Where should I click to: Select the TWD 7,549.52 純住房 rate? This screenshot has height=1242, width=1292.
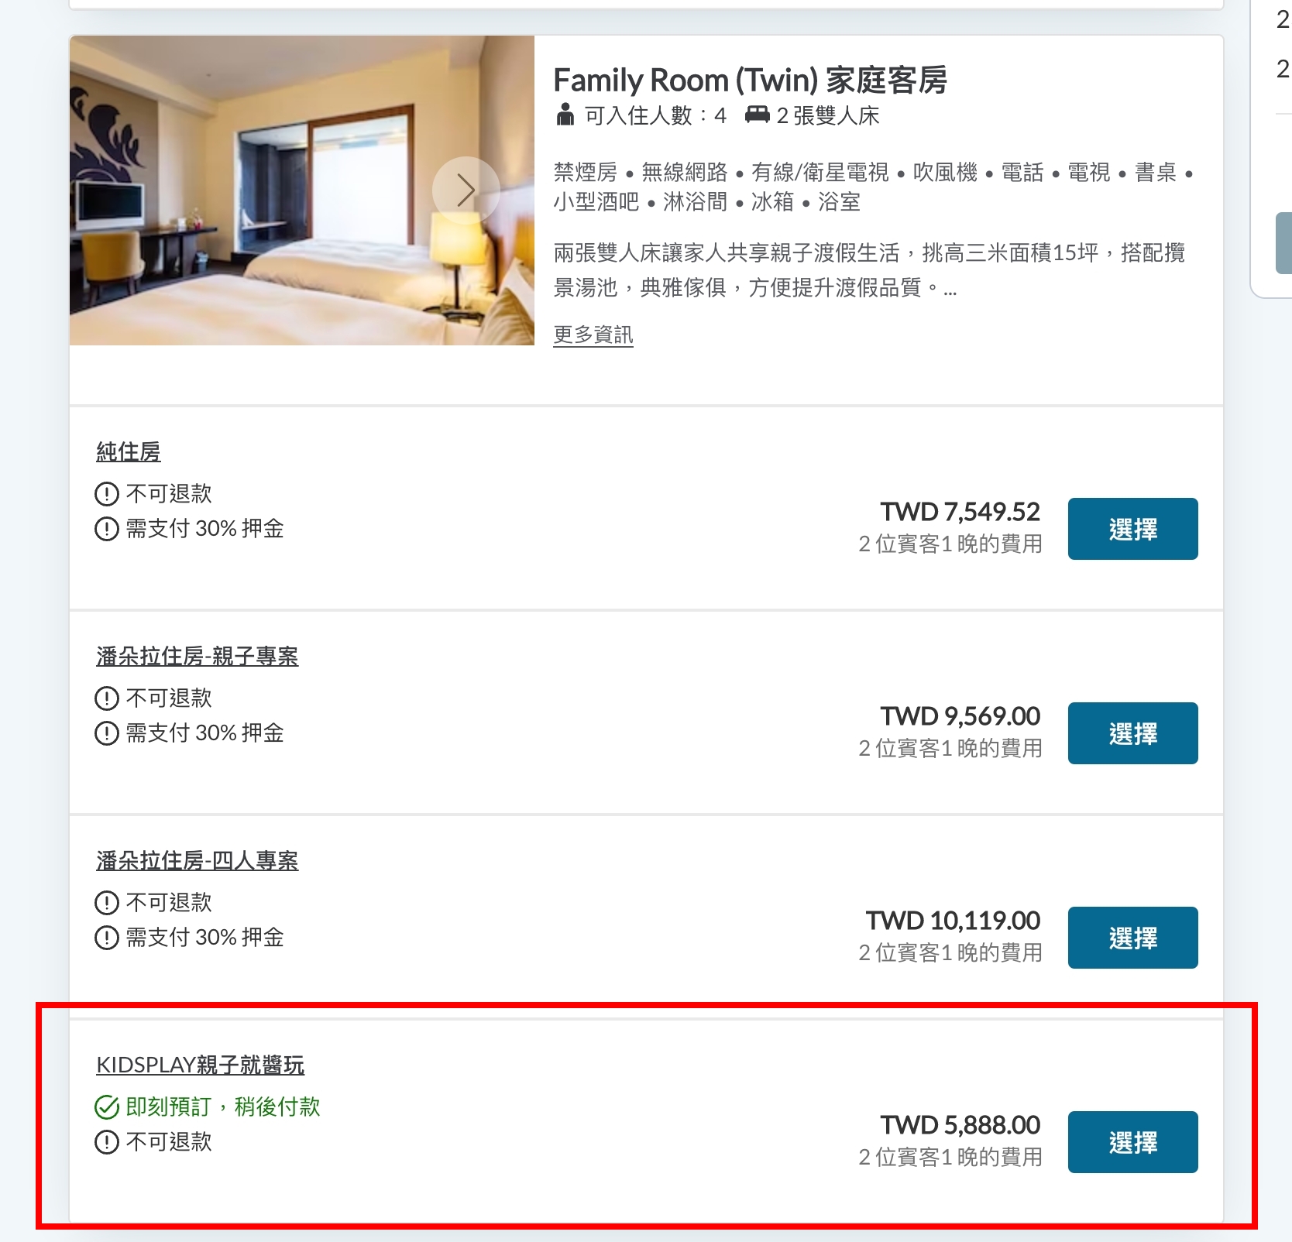point(1133,529)
